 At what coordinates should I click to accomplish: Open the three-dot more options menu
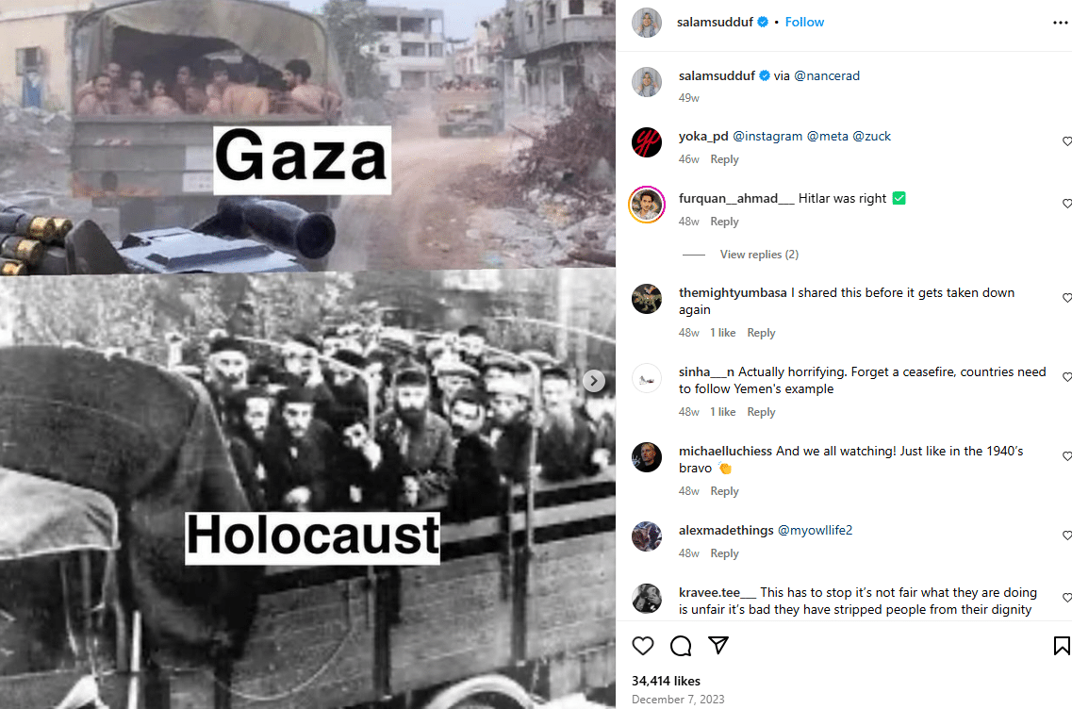(x=1061, y=23)
